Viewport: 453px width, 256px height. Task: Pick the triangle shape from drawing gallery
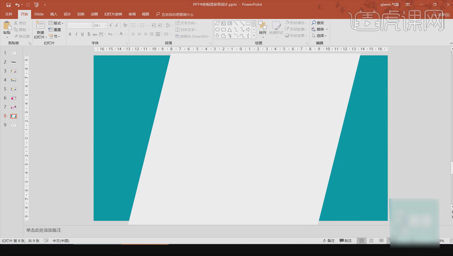point(230,29)
